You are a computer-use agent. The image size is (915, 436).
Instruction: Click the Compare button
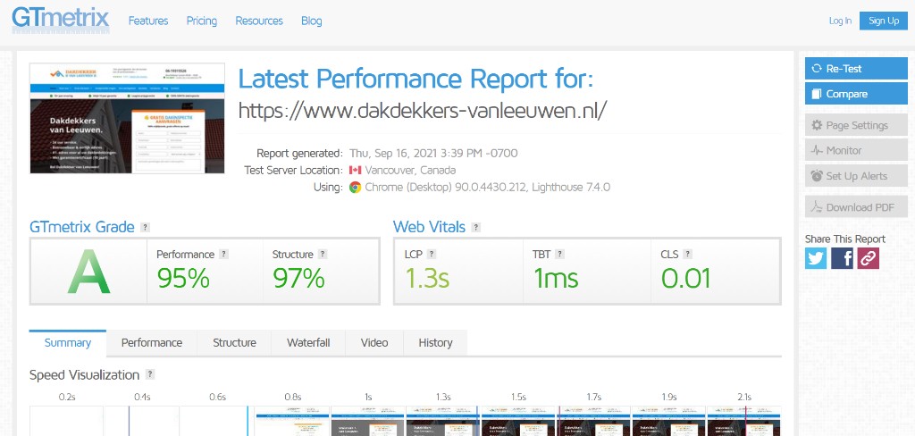pyautogui.click(x=856, y=94)
